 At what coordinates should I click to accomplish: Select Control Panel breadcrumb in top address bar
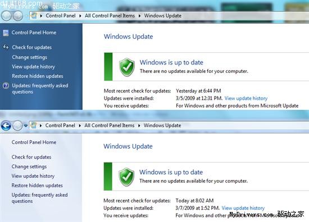point(61,16)
